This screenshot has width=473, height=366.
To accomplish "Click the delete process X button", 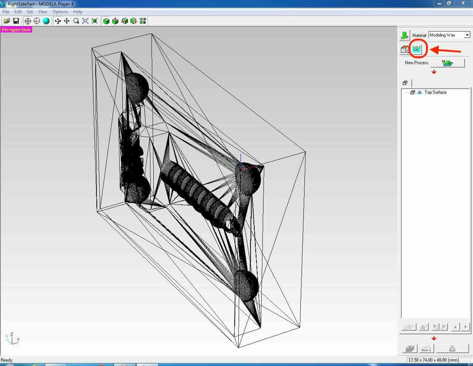I will [x=444, y=327].
